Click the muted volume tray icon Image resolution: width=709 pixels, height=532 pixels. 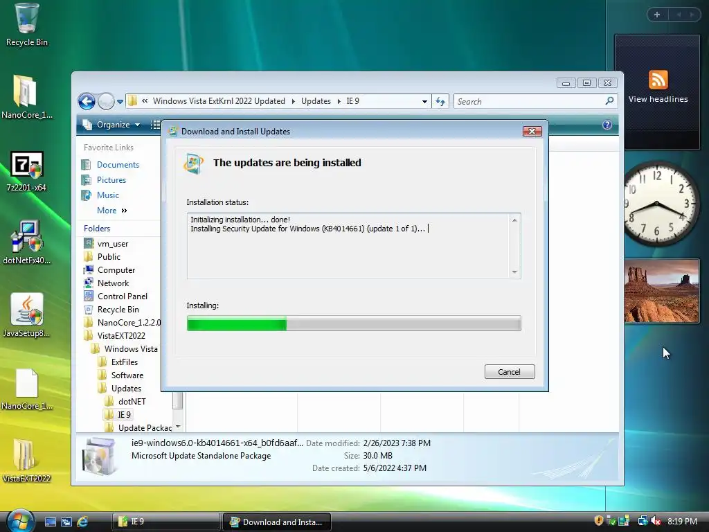pos(656,521)
